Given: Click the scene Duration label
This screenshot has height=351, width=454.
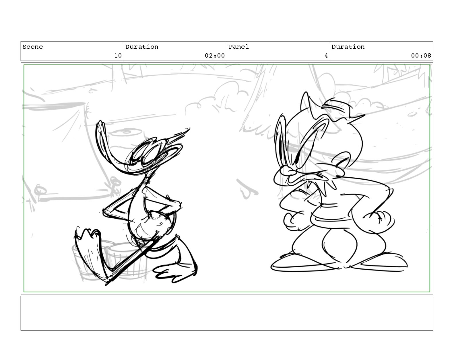Looking at the screenshot, I should (x=142, y=47).
